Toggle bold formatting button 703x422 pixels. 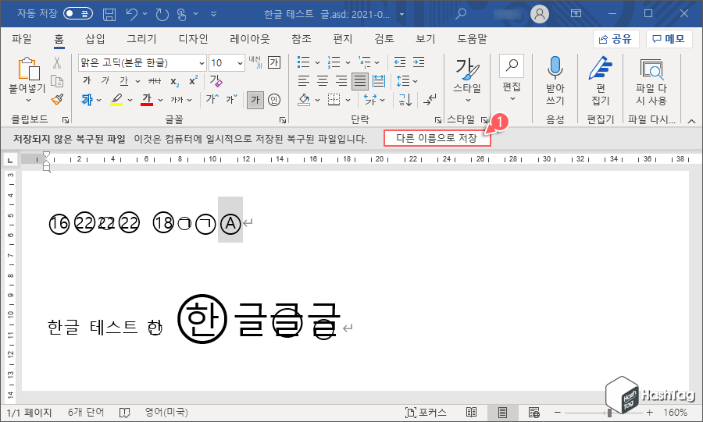[87, 80]
